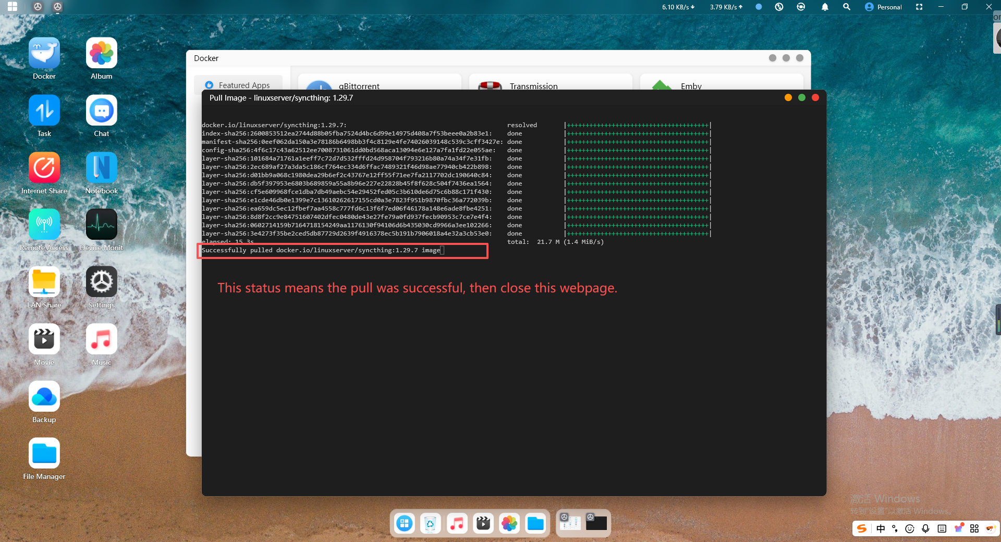Screen dimensions: 1001x542
Task: Open the Chat desktop icon
Action: click(102, 110)
